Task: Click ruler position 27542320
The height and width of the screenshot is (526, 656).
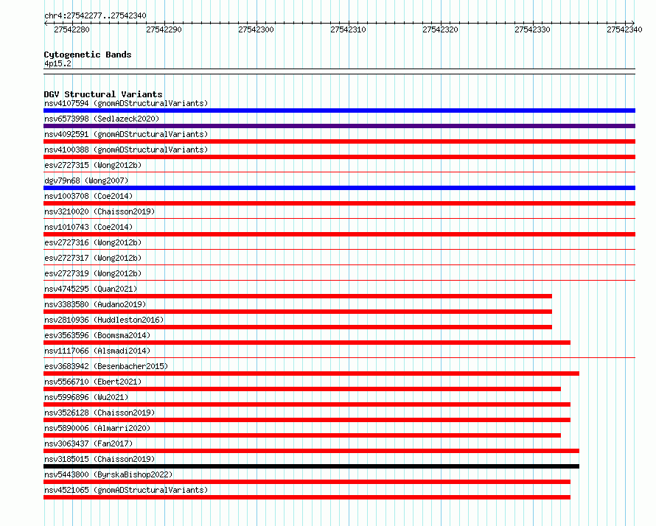Action: coord(440,29)
